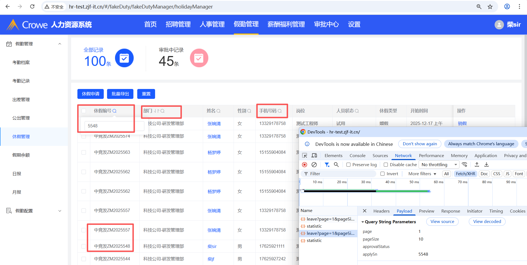Switch to the Response tab in DevTools
The height and width of the screenshot is (265, 527).
[450, 211]
